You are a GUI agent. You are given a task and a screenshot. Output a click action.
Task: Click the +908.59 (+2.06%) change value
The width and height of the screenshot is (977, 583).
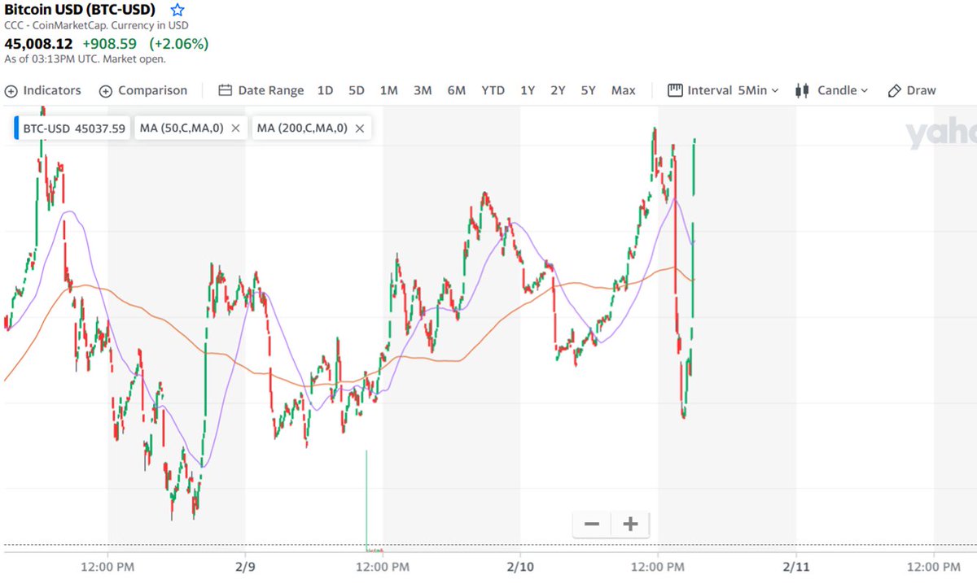(146, 43)
